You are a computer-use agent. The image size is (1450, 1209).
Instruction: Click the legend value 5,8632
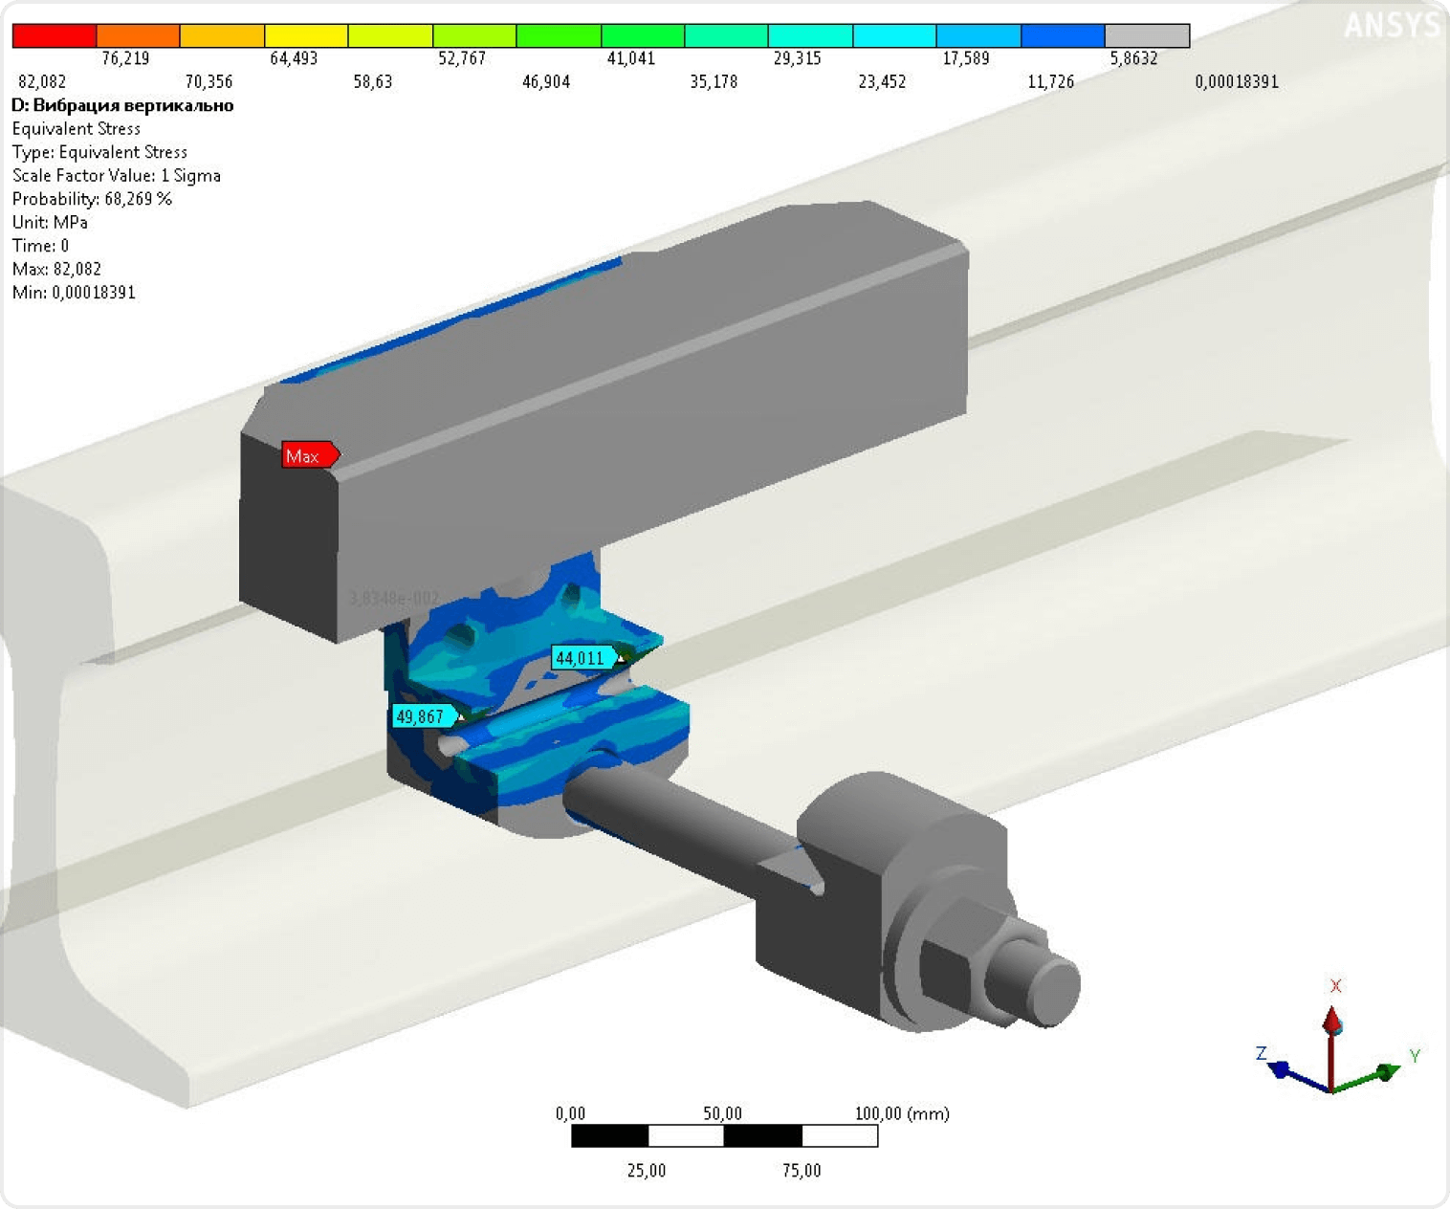[1134, 58]
